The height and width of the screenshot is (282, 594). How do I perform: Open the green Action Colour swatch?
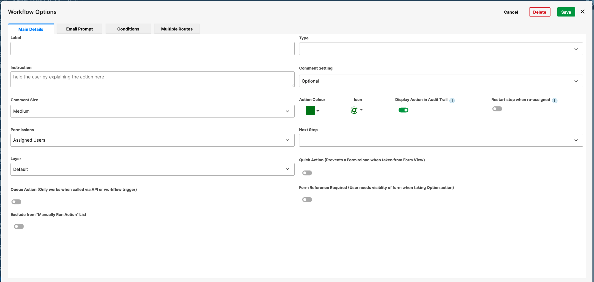[312, 111]
